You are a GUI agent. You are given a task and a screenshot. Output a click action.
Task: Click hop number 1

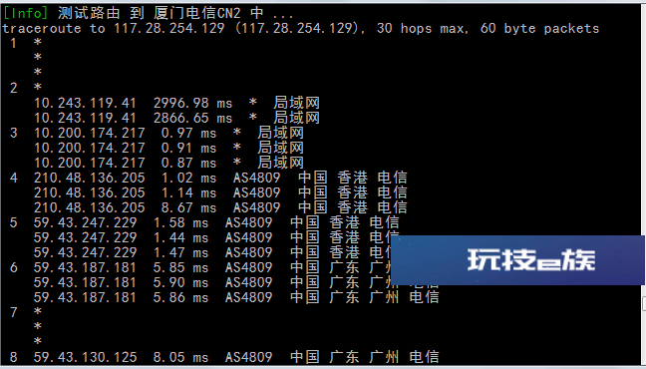(x=14, y=43)
